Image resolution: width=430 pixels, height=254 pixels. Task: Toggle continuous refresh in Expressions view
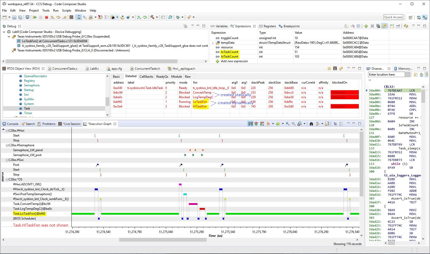[384, 26]
